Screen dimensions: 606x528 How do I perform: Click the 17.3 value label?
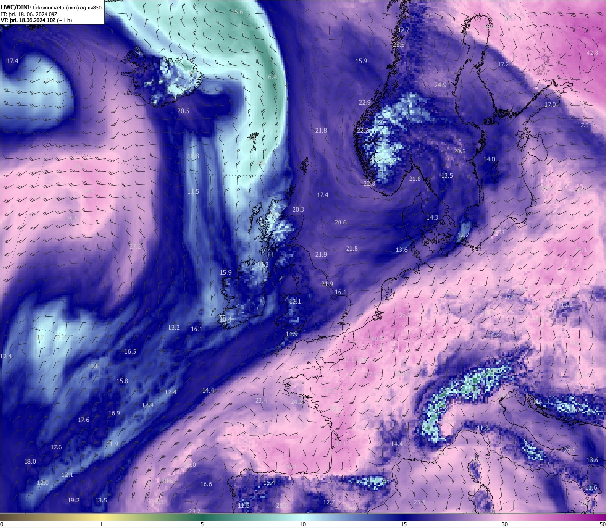[583, 125]
